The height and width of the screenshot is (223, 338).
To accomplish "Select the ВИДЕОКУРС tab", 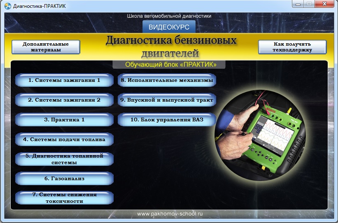I will [169, 27].
